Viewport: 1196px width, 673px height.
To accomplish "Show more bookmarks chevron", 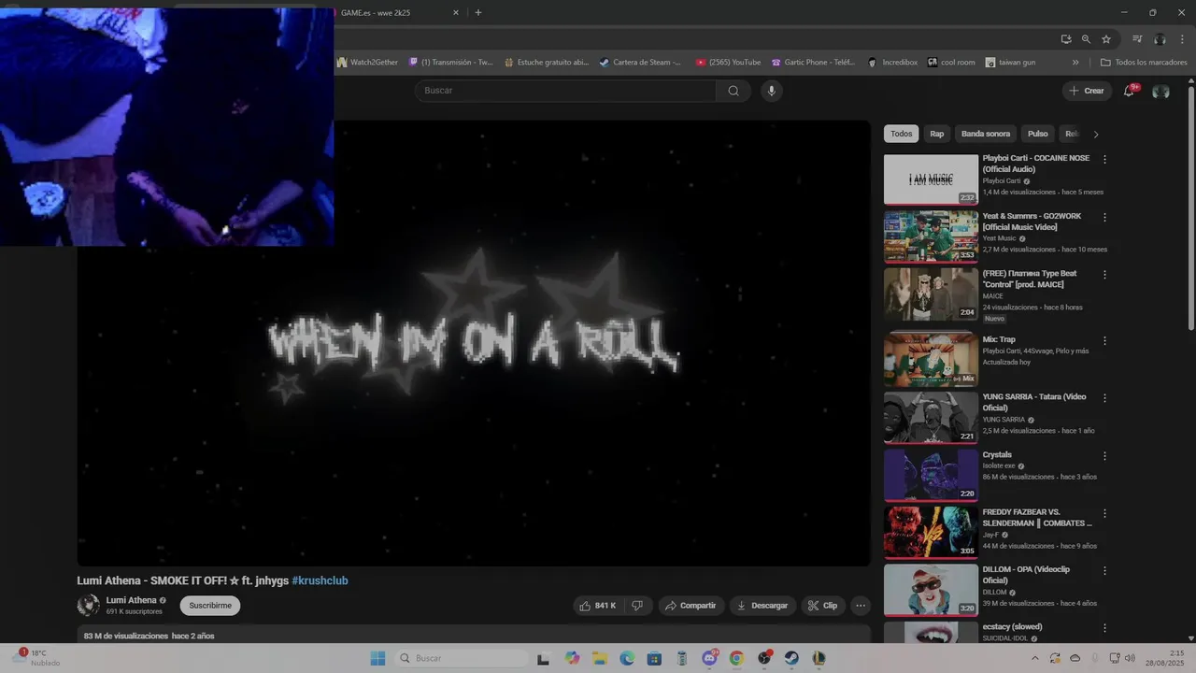I will point(1075,63).
